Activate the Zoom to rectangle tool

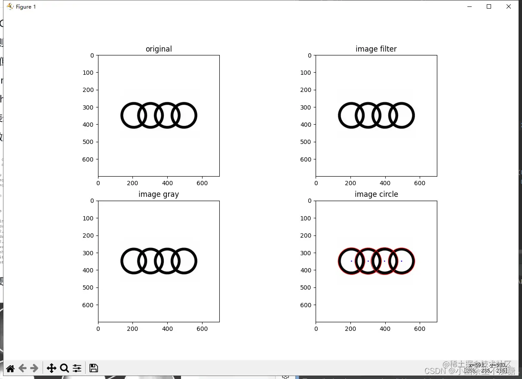[64, 368]
